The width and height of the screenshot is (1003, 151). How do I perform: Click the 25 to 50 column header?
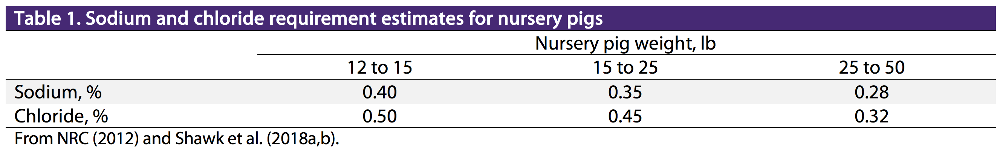click(x=872, y=68)
